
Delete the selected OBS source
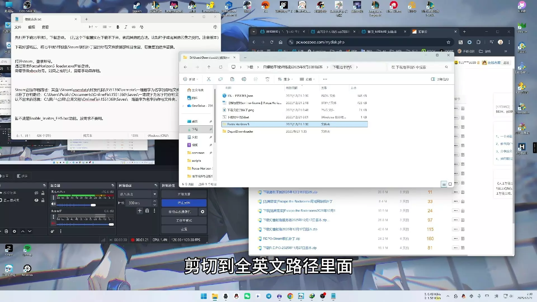pyautogui.click(x=6, y=231)
